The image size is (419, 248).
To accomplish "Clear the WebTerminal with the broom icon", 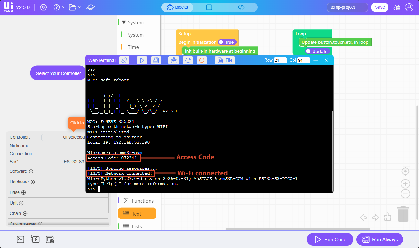I will (x=174, y=60).
